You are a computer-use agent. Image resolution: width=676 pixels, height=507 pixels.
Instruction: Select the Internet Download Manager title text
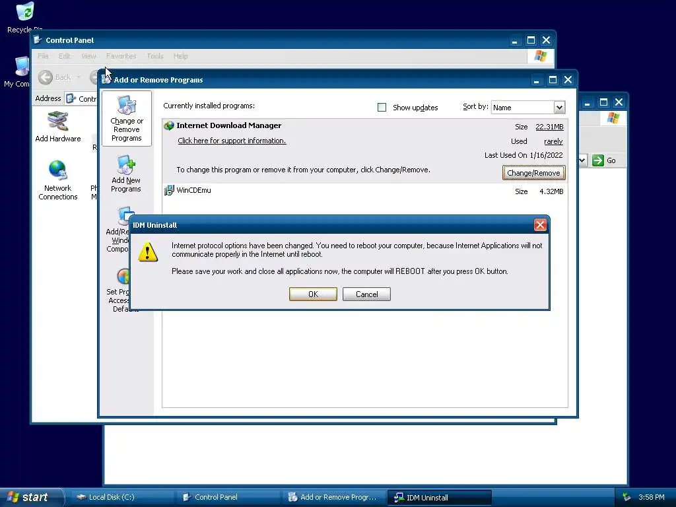pos(229,125)
